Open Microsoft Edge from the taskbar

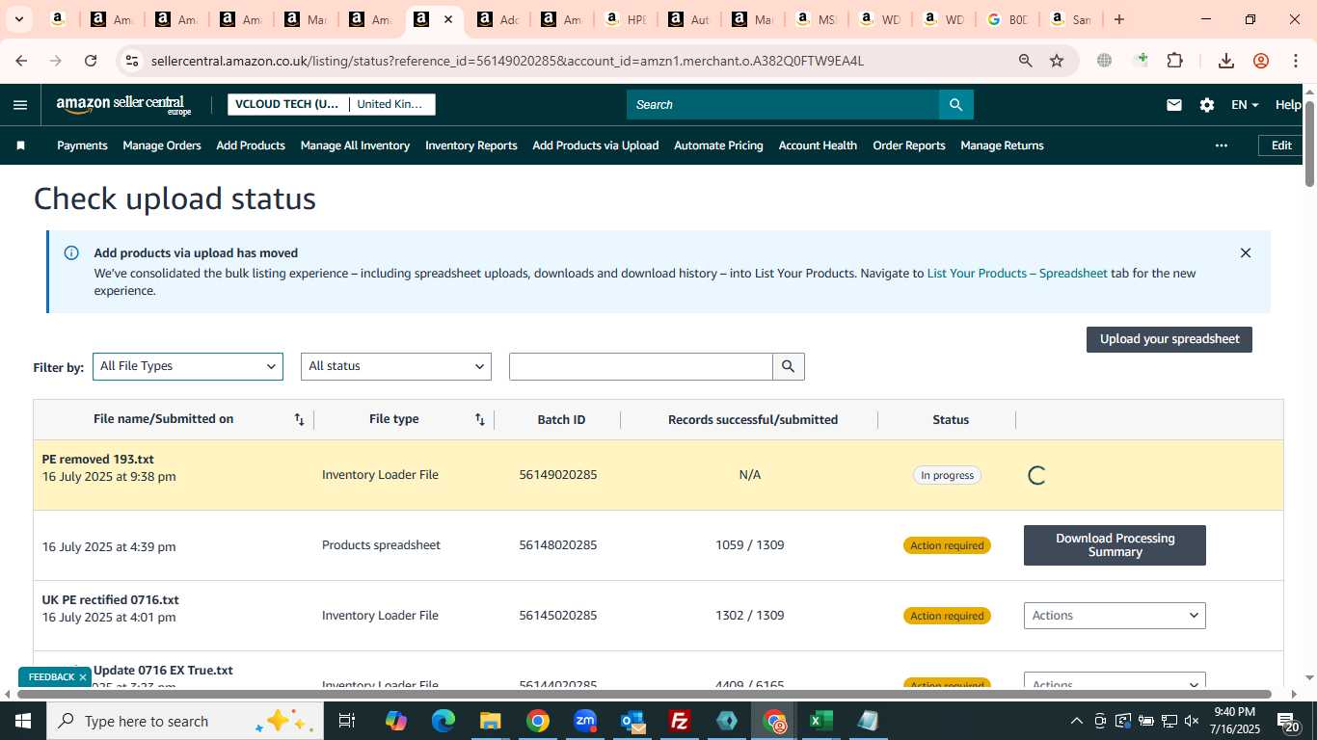coord(443,721)
